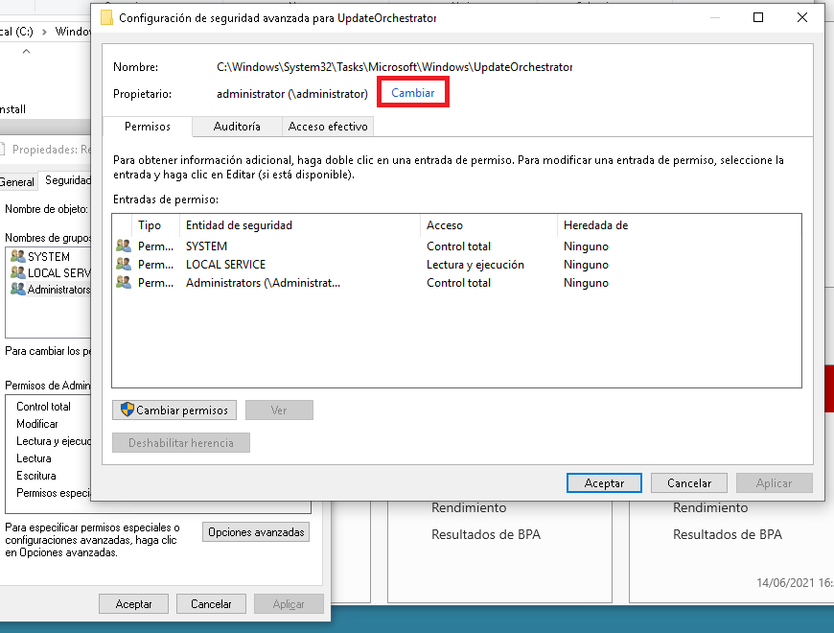Select the Administrators permission entry icon
Image resolution: width=834 pixels, height=633 pixels.
pyautogui.click(x=124, y=282)
